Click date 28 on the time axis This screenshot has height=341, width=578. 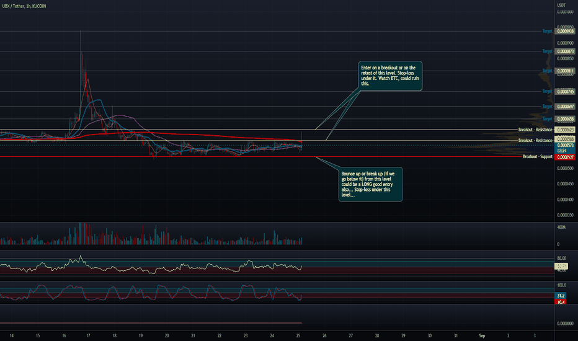point(377,336)
